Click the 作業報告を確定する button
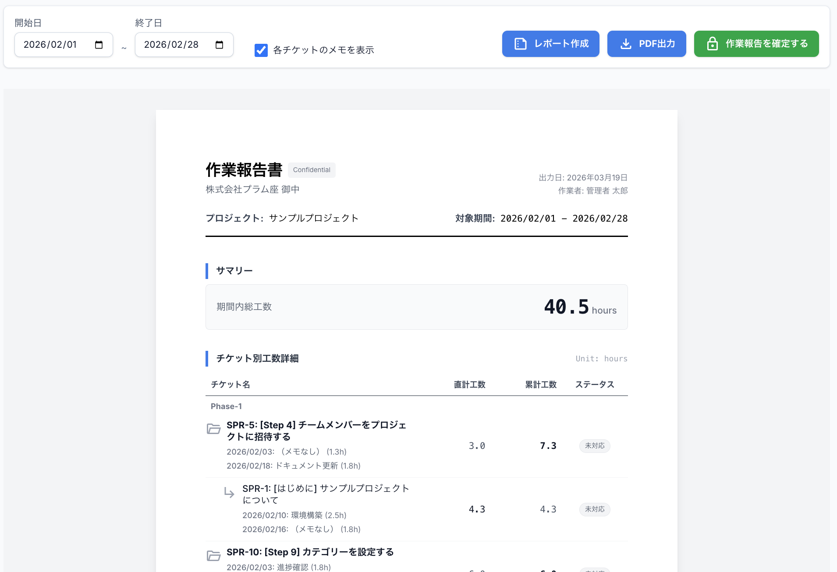The width and height of the screenshot is (837, 572). [756, 43]
